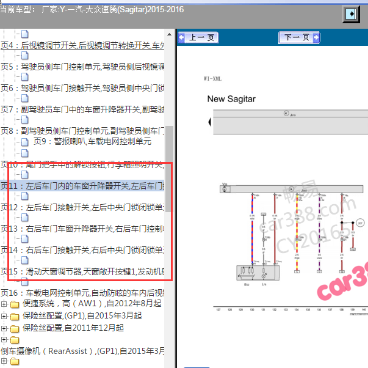
Task: Click the 上一页 previous page button
Action: 198,38
